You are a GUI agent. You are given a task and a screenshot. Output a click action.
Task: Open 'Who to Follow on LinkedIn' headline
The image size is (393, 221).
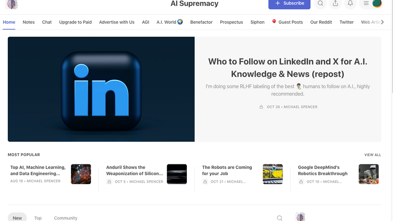tap(288, 68)
